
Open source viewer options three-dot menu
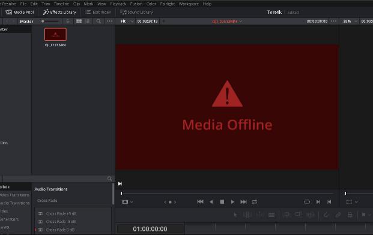pos(333,21)
